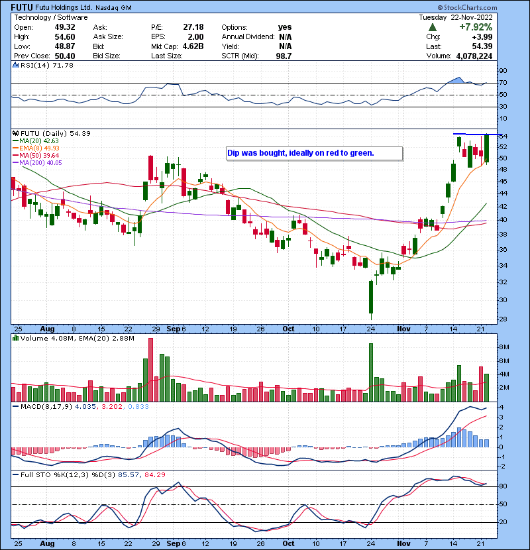
Task: Select the FUTU ticker symbol in the header
Action: [22, 7]
